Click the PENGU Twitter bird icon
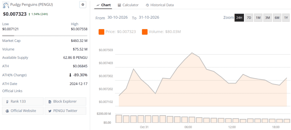 point(50,111)
